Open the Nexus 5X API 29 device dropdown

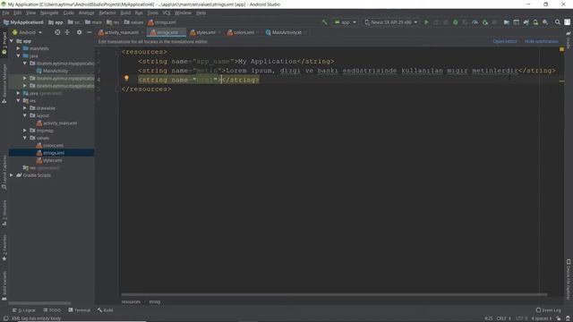point(390,22)
